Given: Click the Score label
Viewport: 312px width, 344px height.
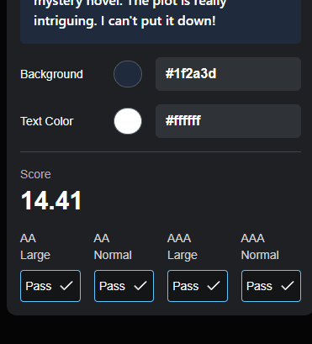Looking at the screenshot, I should pos(35,174).
